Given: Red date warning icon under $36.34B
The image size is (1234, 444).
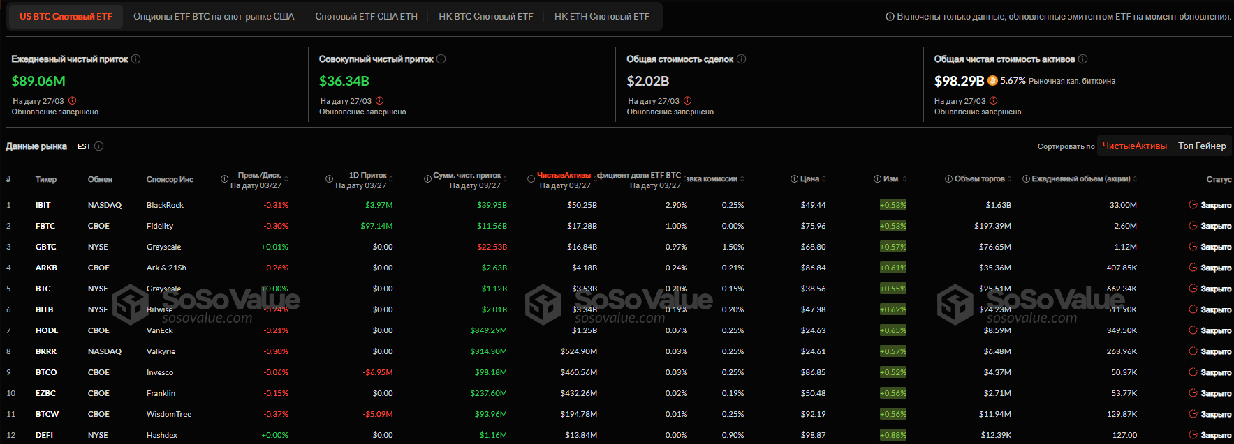Looking at the screenshot, I should (380, 100).
